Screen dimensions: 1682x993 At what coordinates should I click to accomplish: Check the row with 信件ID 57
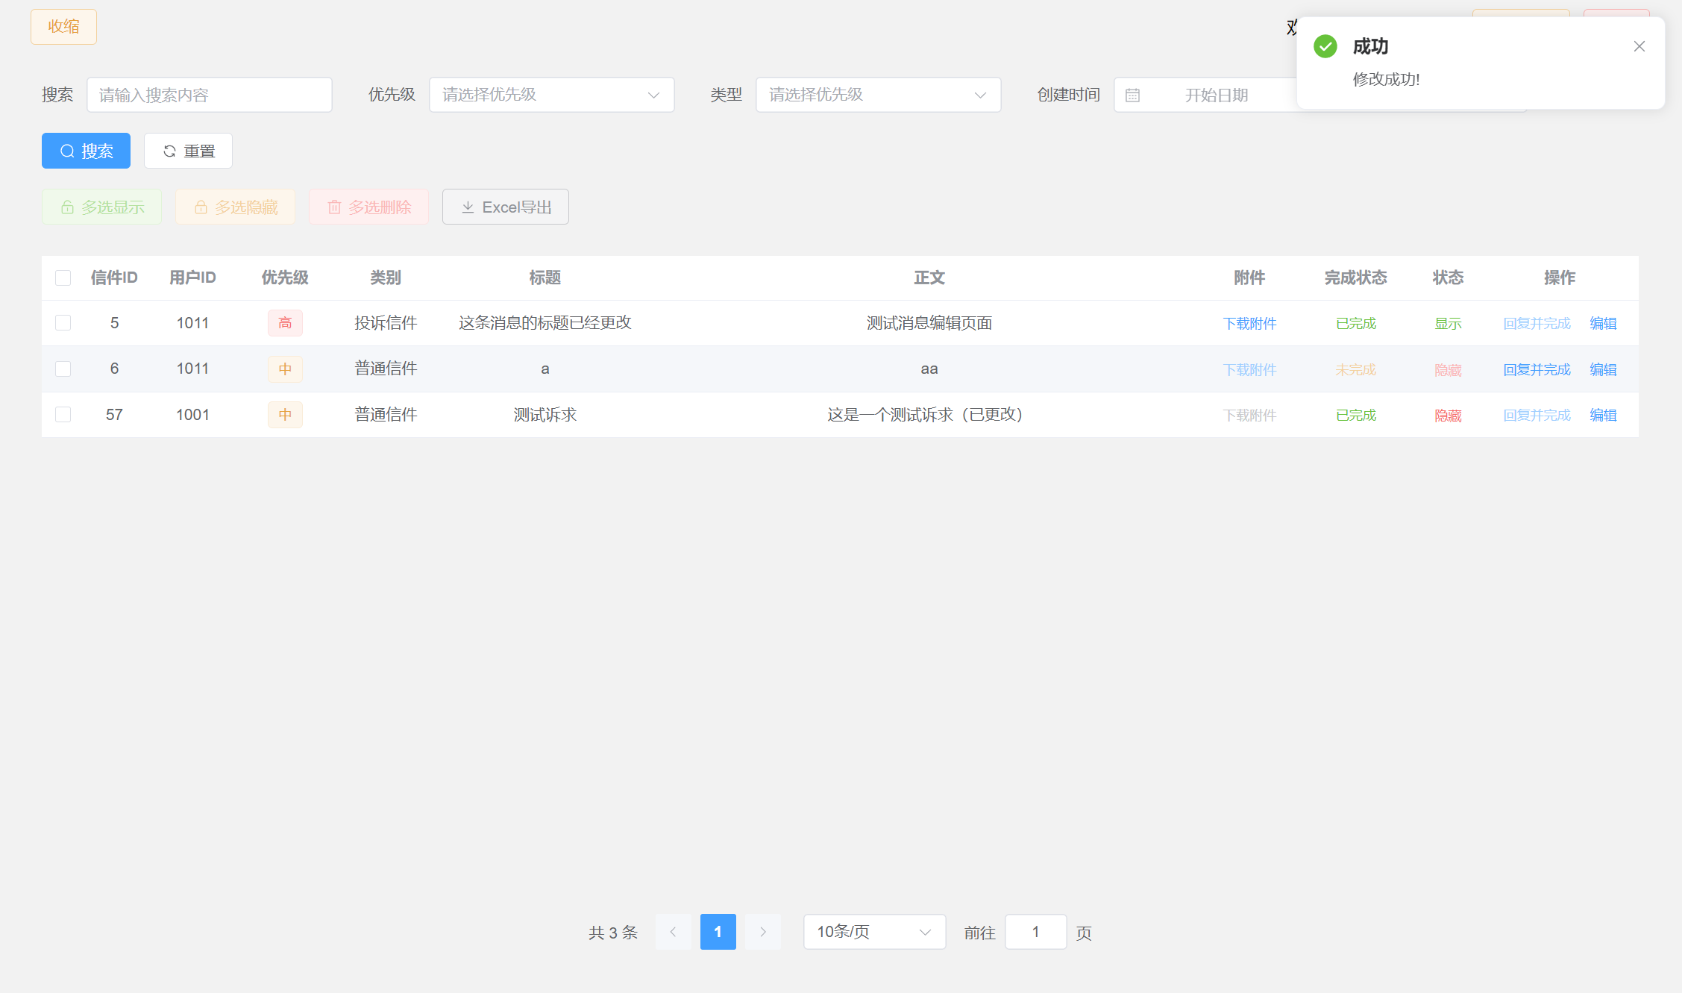(x=63, y=415)
